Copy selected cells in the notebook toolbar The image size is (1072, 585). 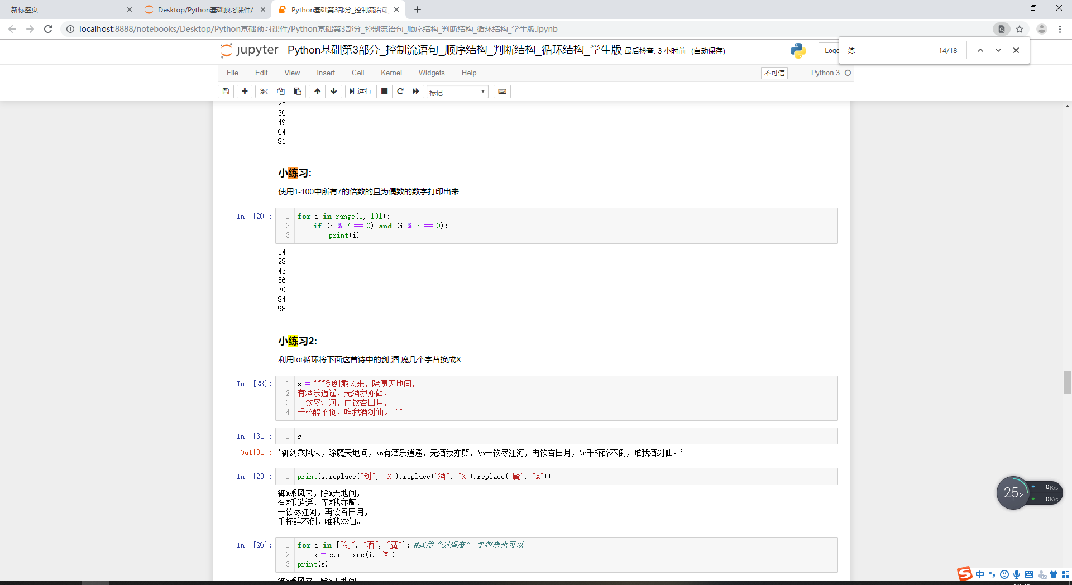point(281,92)
